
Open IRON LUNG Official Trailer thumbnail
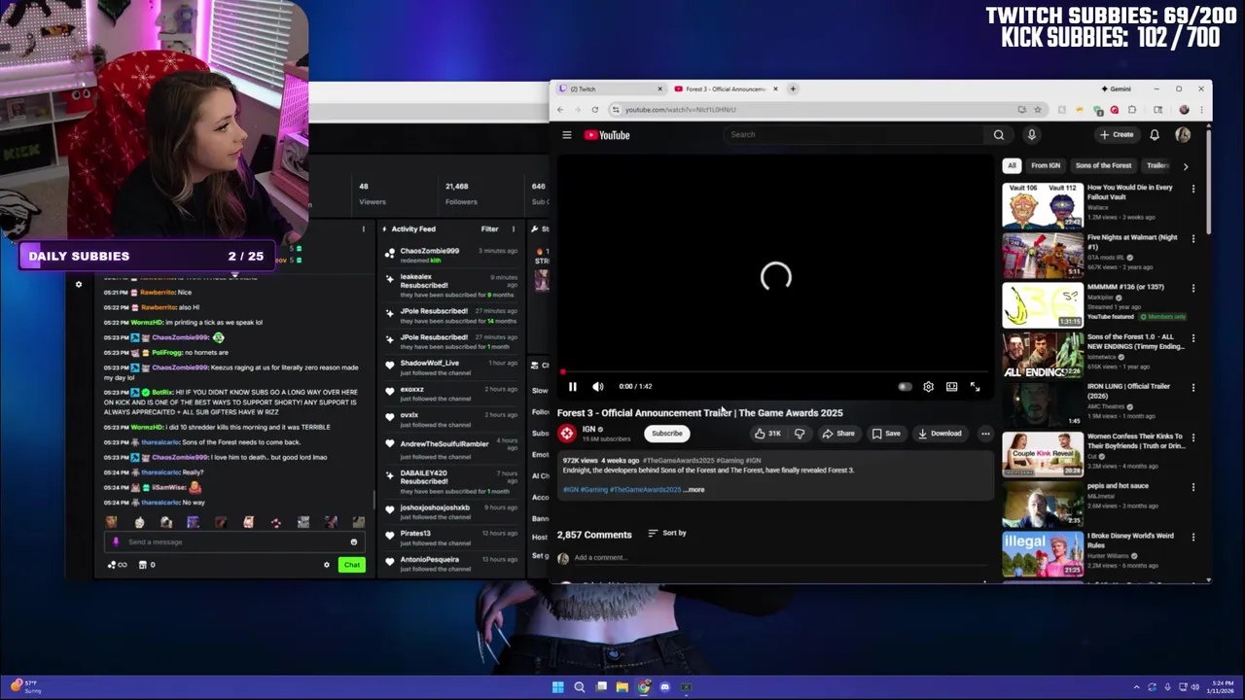[1043, 403]
